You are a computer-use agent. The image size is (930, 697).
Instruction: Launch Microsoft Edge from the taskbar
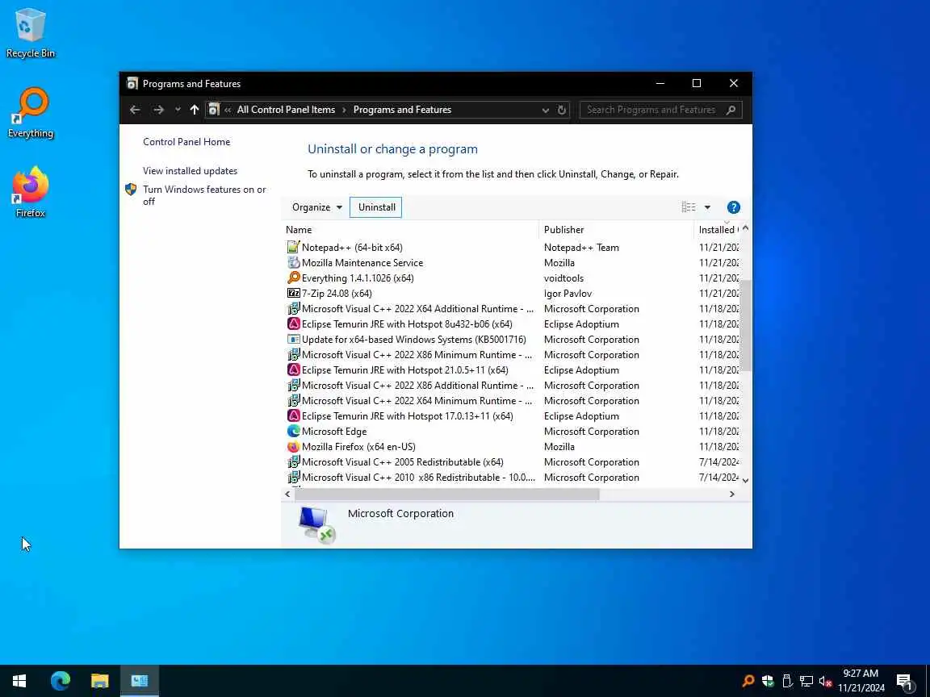pos(60,681)
